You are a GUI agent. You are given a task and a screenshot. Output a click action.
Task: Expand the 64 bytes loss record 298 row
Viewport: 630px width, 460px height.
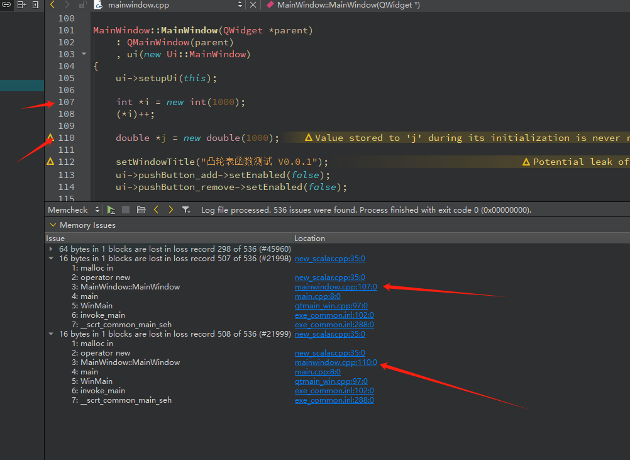tap(51, 249)
